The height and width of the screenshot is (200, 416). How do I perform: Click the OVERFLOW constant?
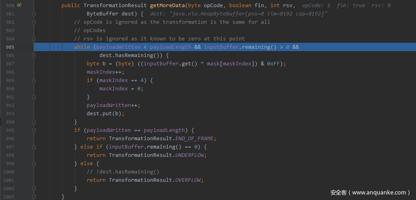coord(188,180)
